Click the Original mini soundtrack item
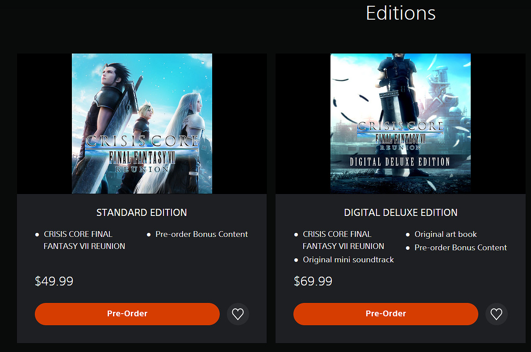Screen dimensions: 531x352 348,260
